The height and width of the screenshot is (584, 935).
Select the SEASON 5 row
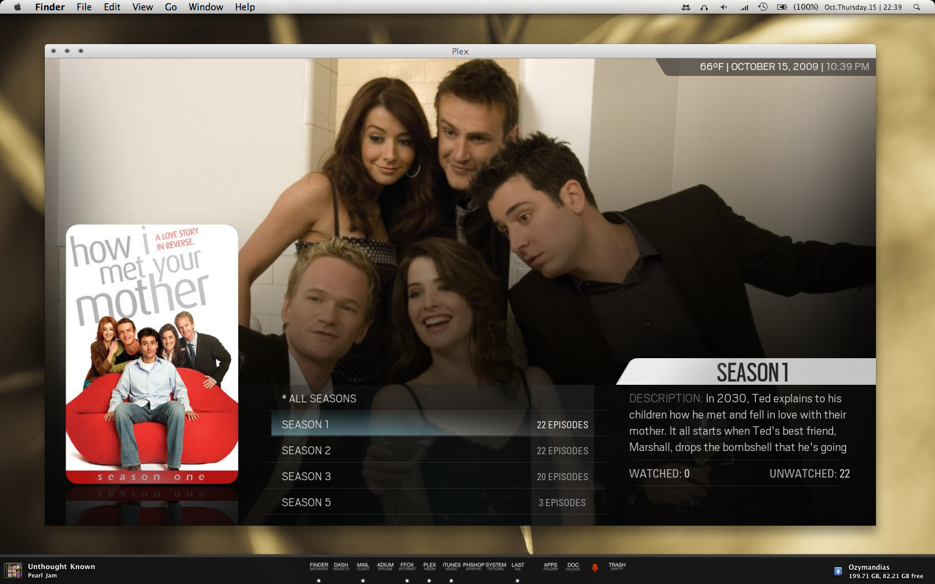click(434, 502)
